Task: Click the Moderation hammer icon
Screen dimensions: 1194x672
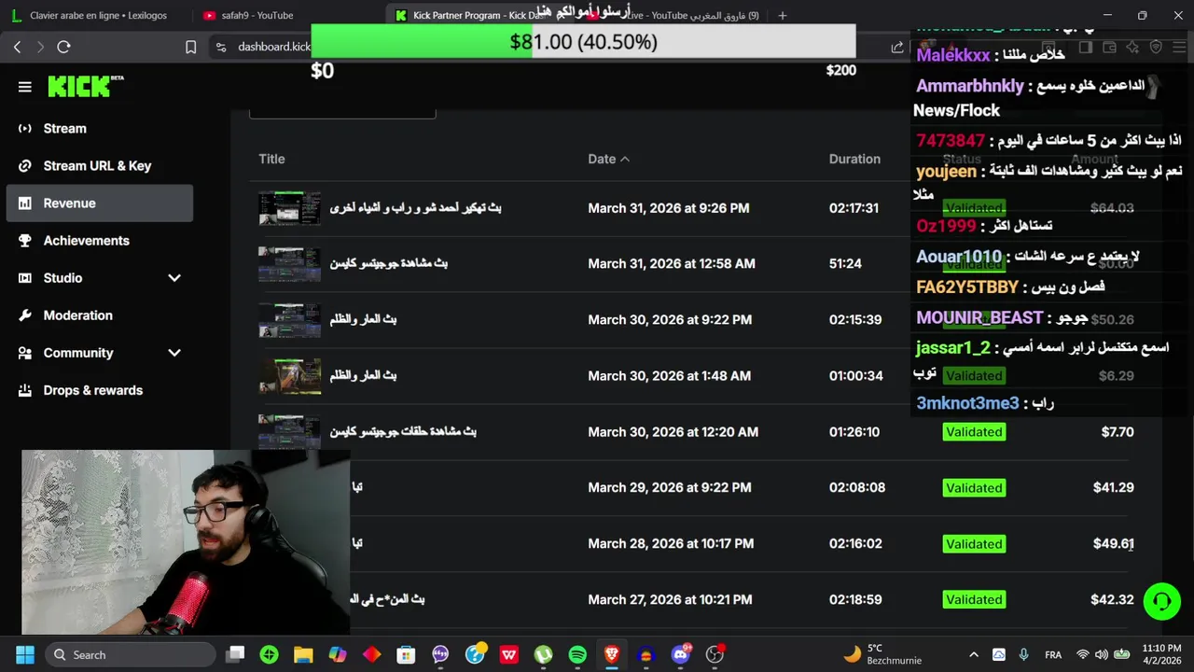Action: [x=25, y=315]
